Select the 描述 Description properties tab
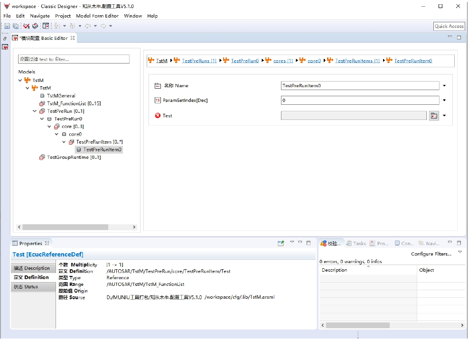468x339 pixels. (32, 268)
